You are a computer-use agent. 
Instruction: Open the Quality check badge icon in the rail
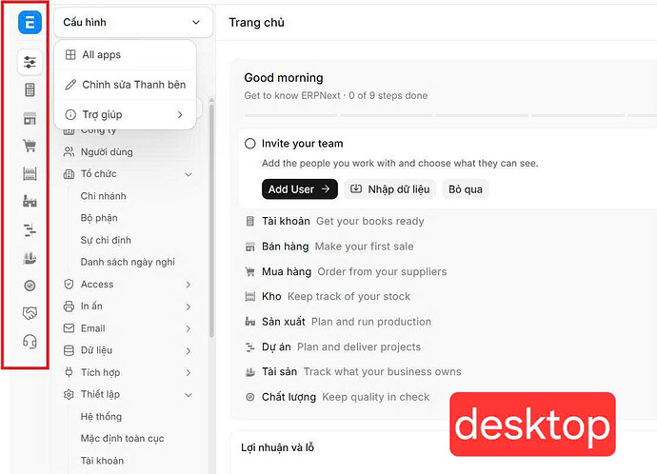tap(30, 286)
